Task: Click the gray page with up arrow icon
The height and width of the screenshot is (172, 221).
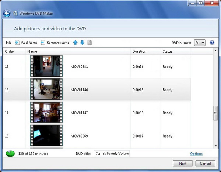Action: (90, 43)
